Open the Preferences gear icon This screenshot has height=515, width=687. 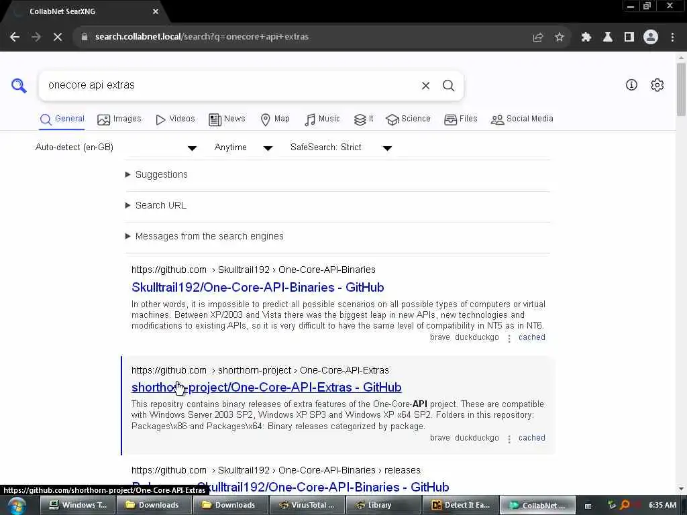coord(657,85)
